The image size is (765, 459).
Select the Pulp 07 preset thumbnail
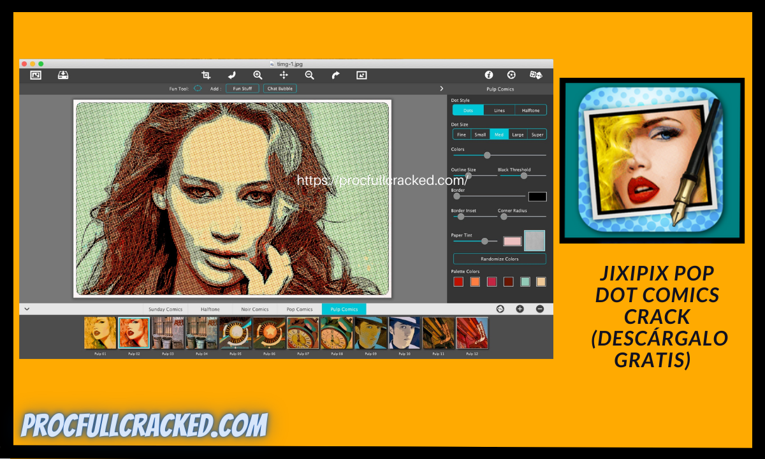pos(303,333)
